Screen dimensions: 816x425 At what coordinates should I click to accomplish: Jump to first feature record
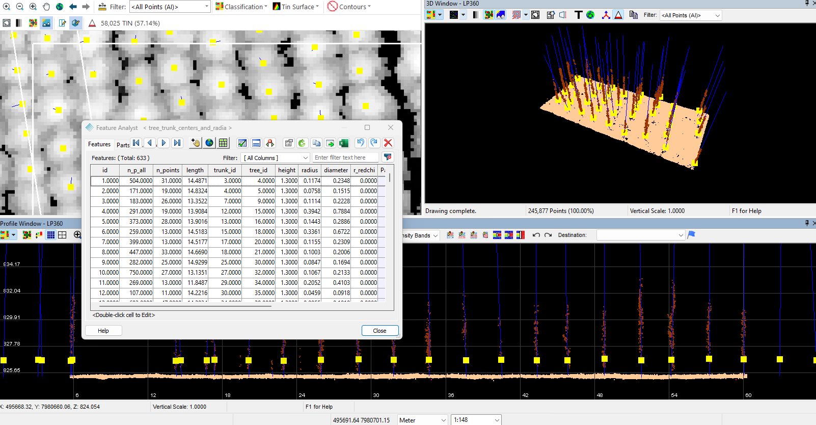[x=136, y=143]
